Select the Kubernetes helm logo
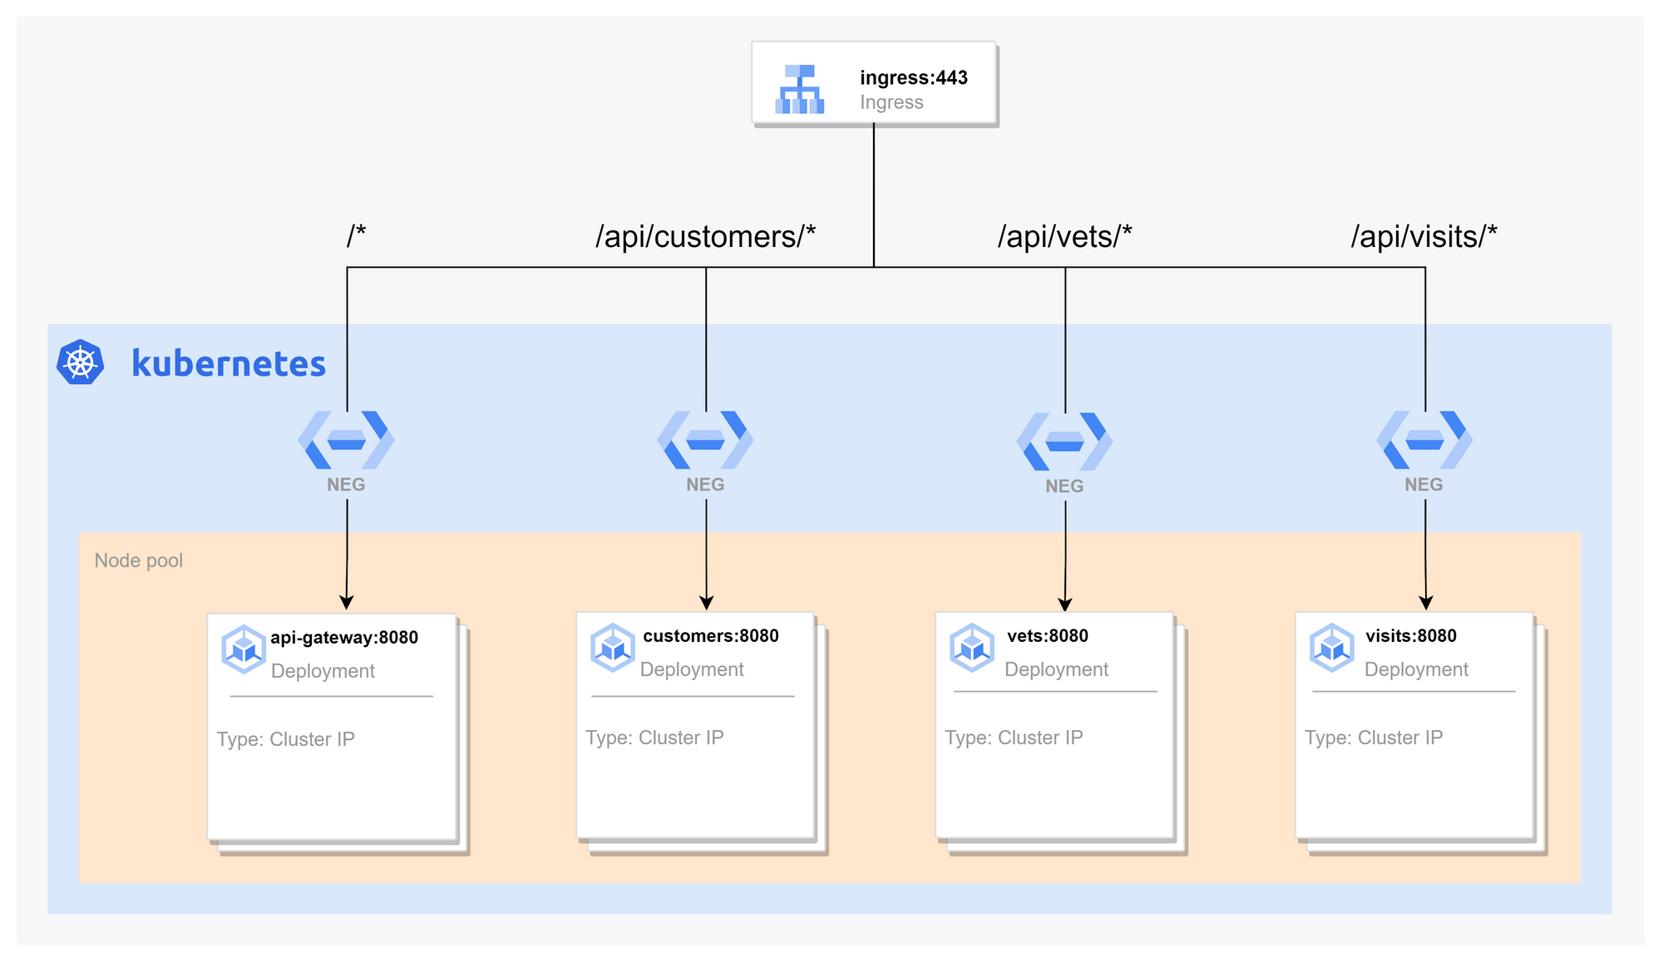 point(81,361)
